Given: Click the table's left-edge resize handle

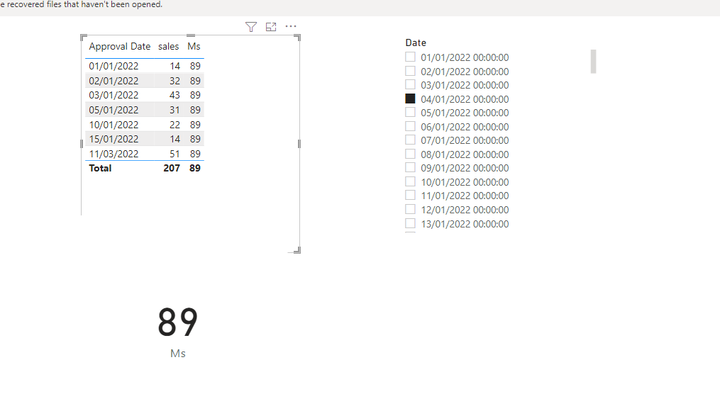Looking at the screenshot, I should (82, 144).
